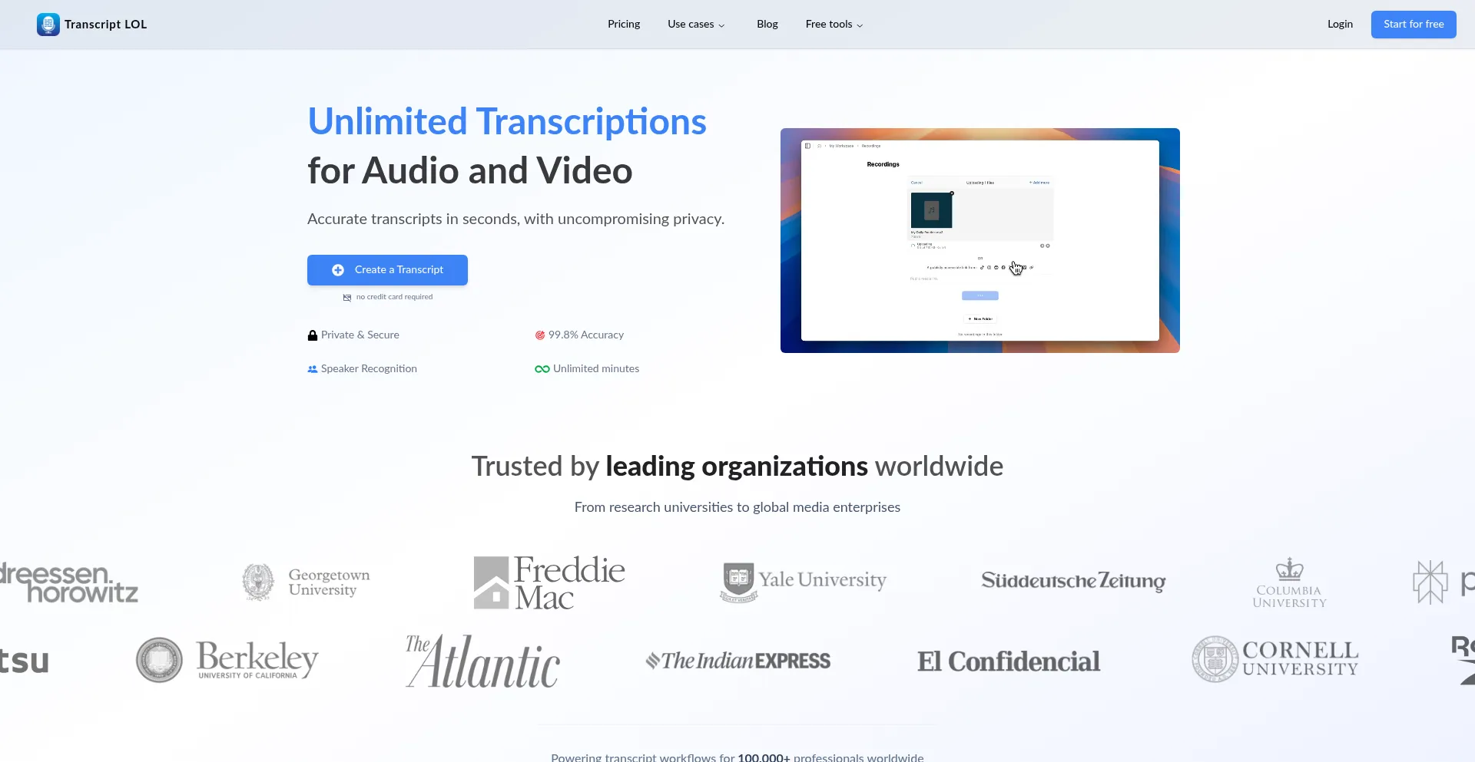
Task: Click the 'no credit card required' text
Action: [x=394, y=297]
